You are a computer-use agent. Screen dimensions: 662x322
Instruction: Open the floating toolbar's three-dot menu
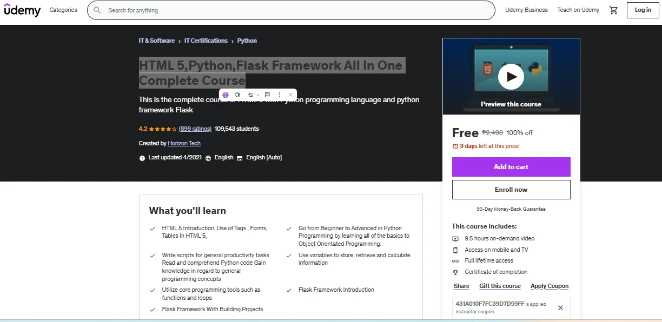click(x=280, y=95)
